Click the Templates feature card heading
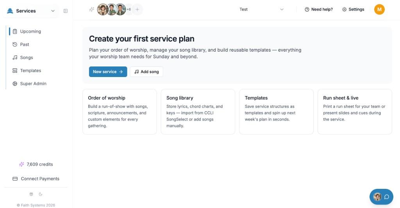This screenshot has width=400, height=208. click(x=256, y=98)
